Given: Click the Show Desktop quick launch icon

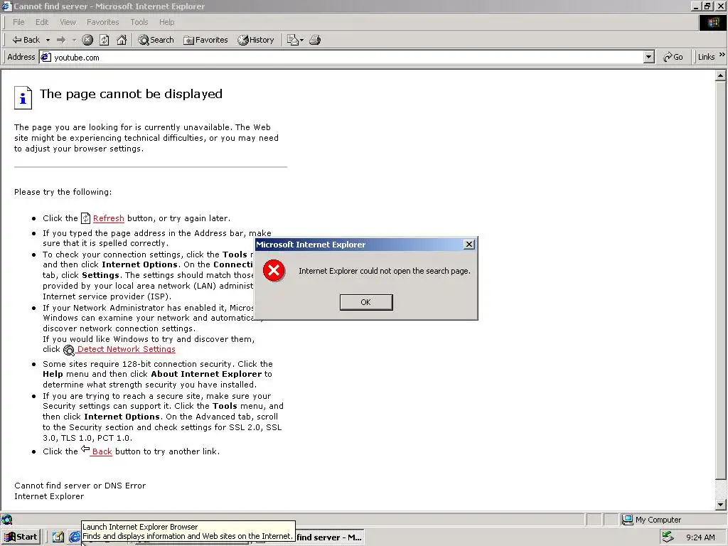Looking at the screenshot, I should coord(58,537).
